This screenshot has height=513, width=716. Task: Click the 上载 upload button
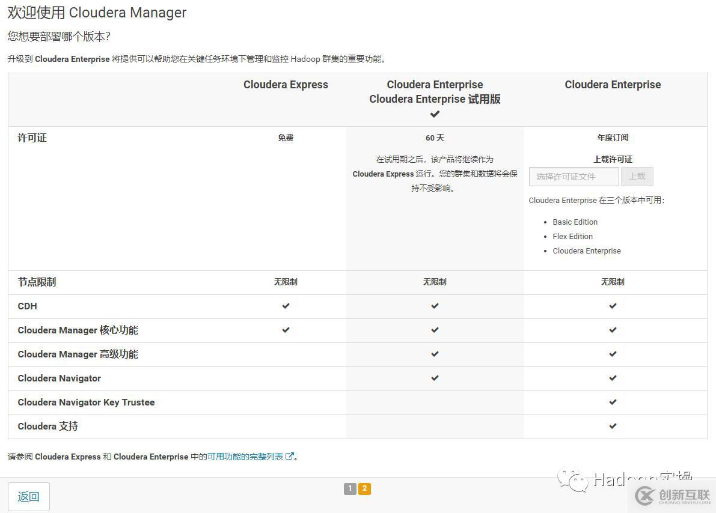click(637, 177)
